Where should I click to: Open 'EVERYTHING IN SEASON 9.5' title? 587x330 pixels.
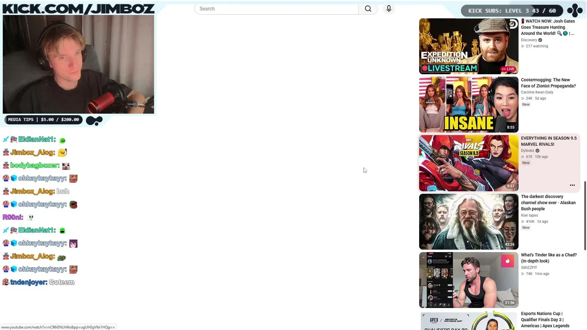(x=549, y=141)
